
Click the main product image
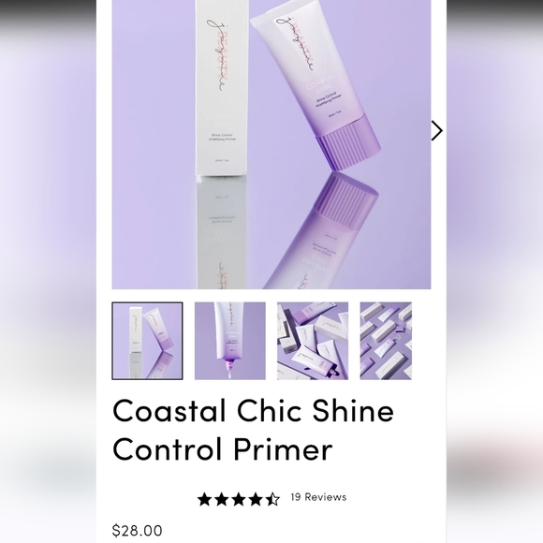pos(271,144)
